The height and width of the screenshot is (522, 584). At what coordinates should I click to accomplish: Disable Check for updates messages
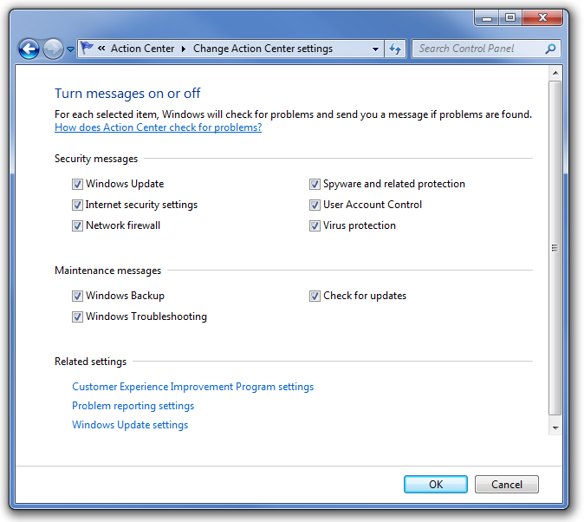(x=315, y=296)
